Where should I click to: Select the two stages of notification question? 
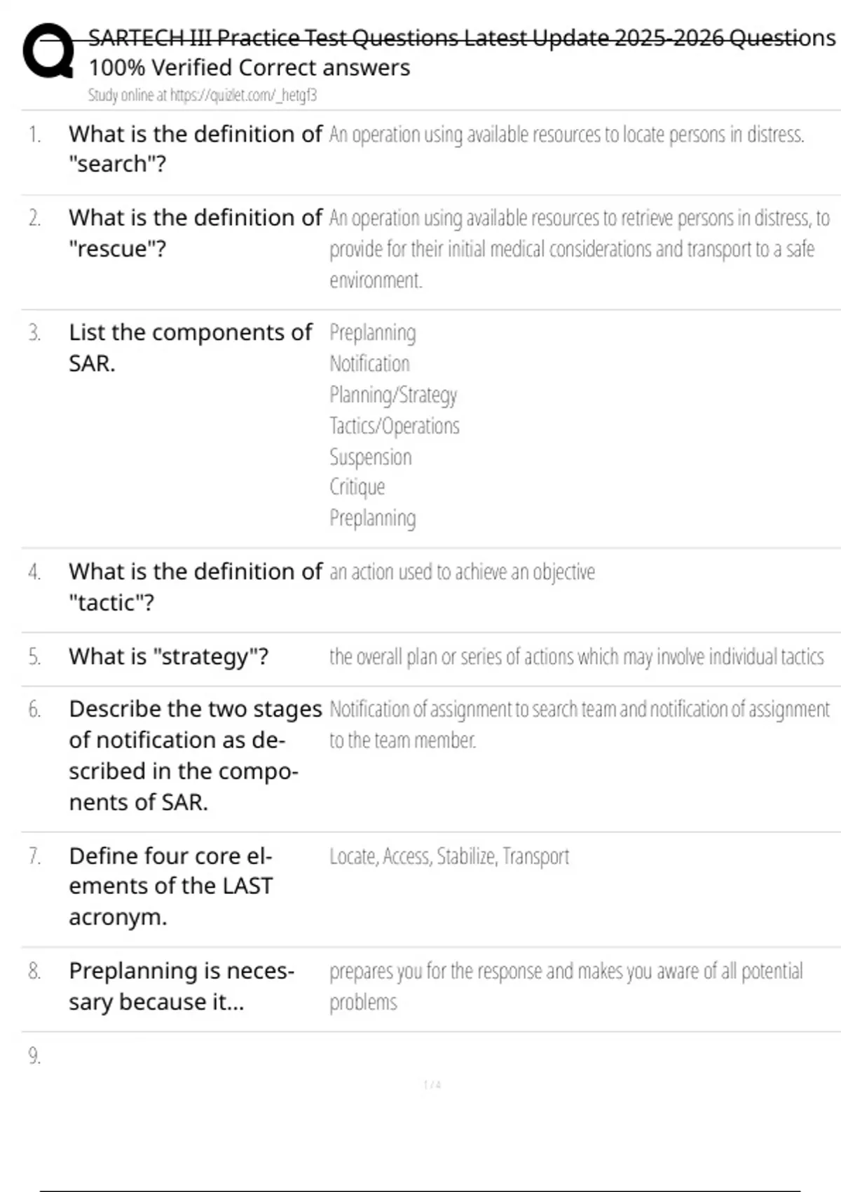coord(195,755)
